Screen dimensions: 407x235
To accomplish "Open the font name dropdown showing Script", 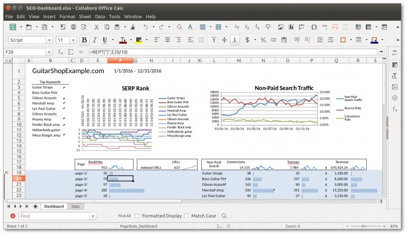I will click(x=49, y=40).
